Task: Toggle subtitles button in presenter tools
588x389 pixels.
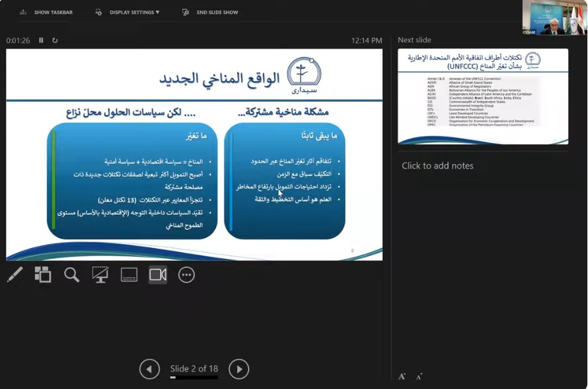Action: tap(129, 275)
